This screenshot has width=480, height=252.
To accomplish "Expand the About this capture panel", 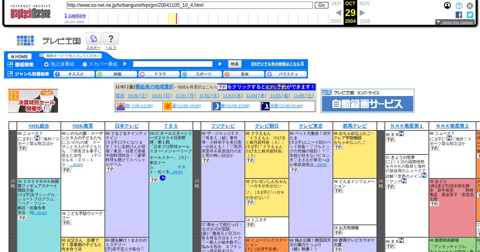I will click(x=455, y=22).
